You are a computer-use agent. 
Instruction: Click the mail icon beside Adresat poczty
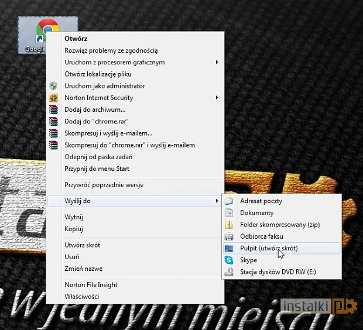pos(229,201)
